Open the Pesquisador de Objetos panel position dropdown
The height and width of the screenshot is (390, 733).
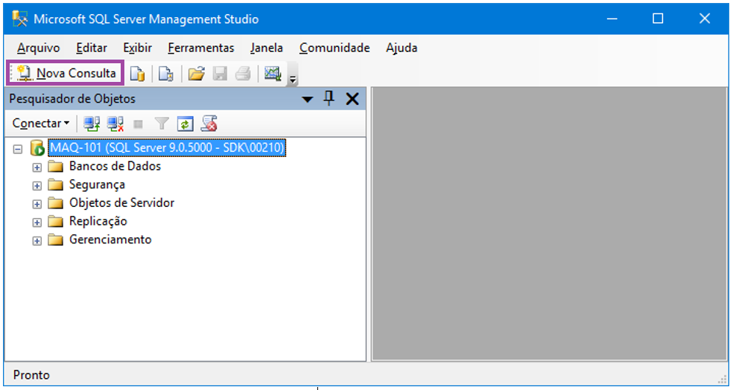click(x=308, y=100)
